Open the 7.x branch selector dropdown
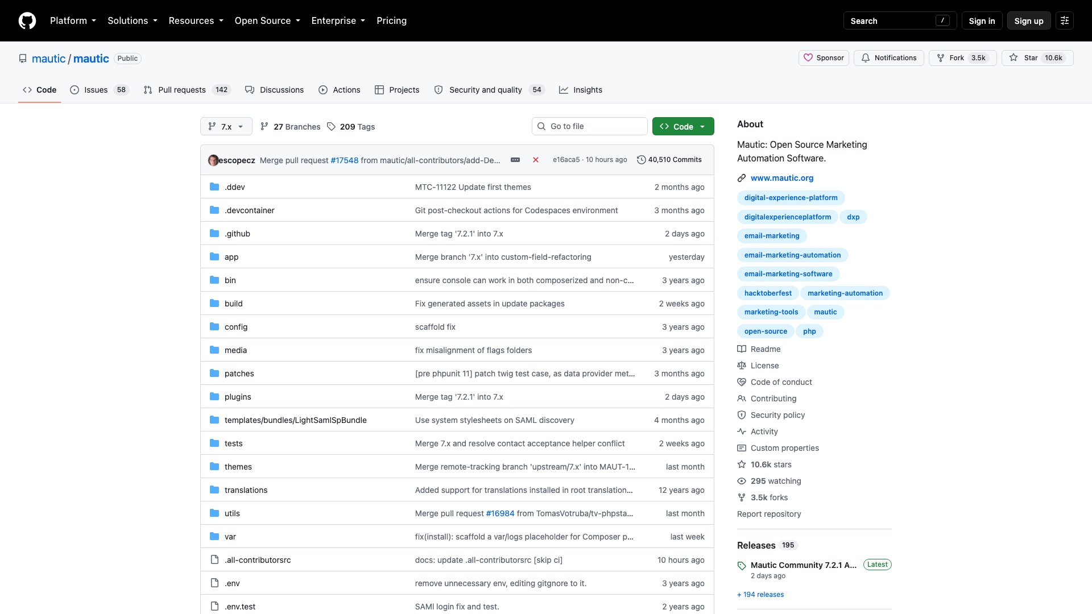The width and height of the screenshot is (1092, 614). pyautogui.click(x=226, y=126)
